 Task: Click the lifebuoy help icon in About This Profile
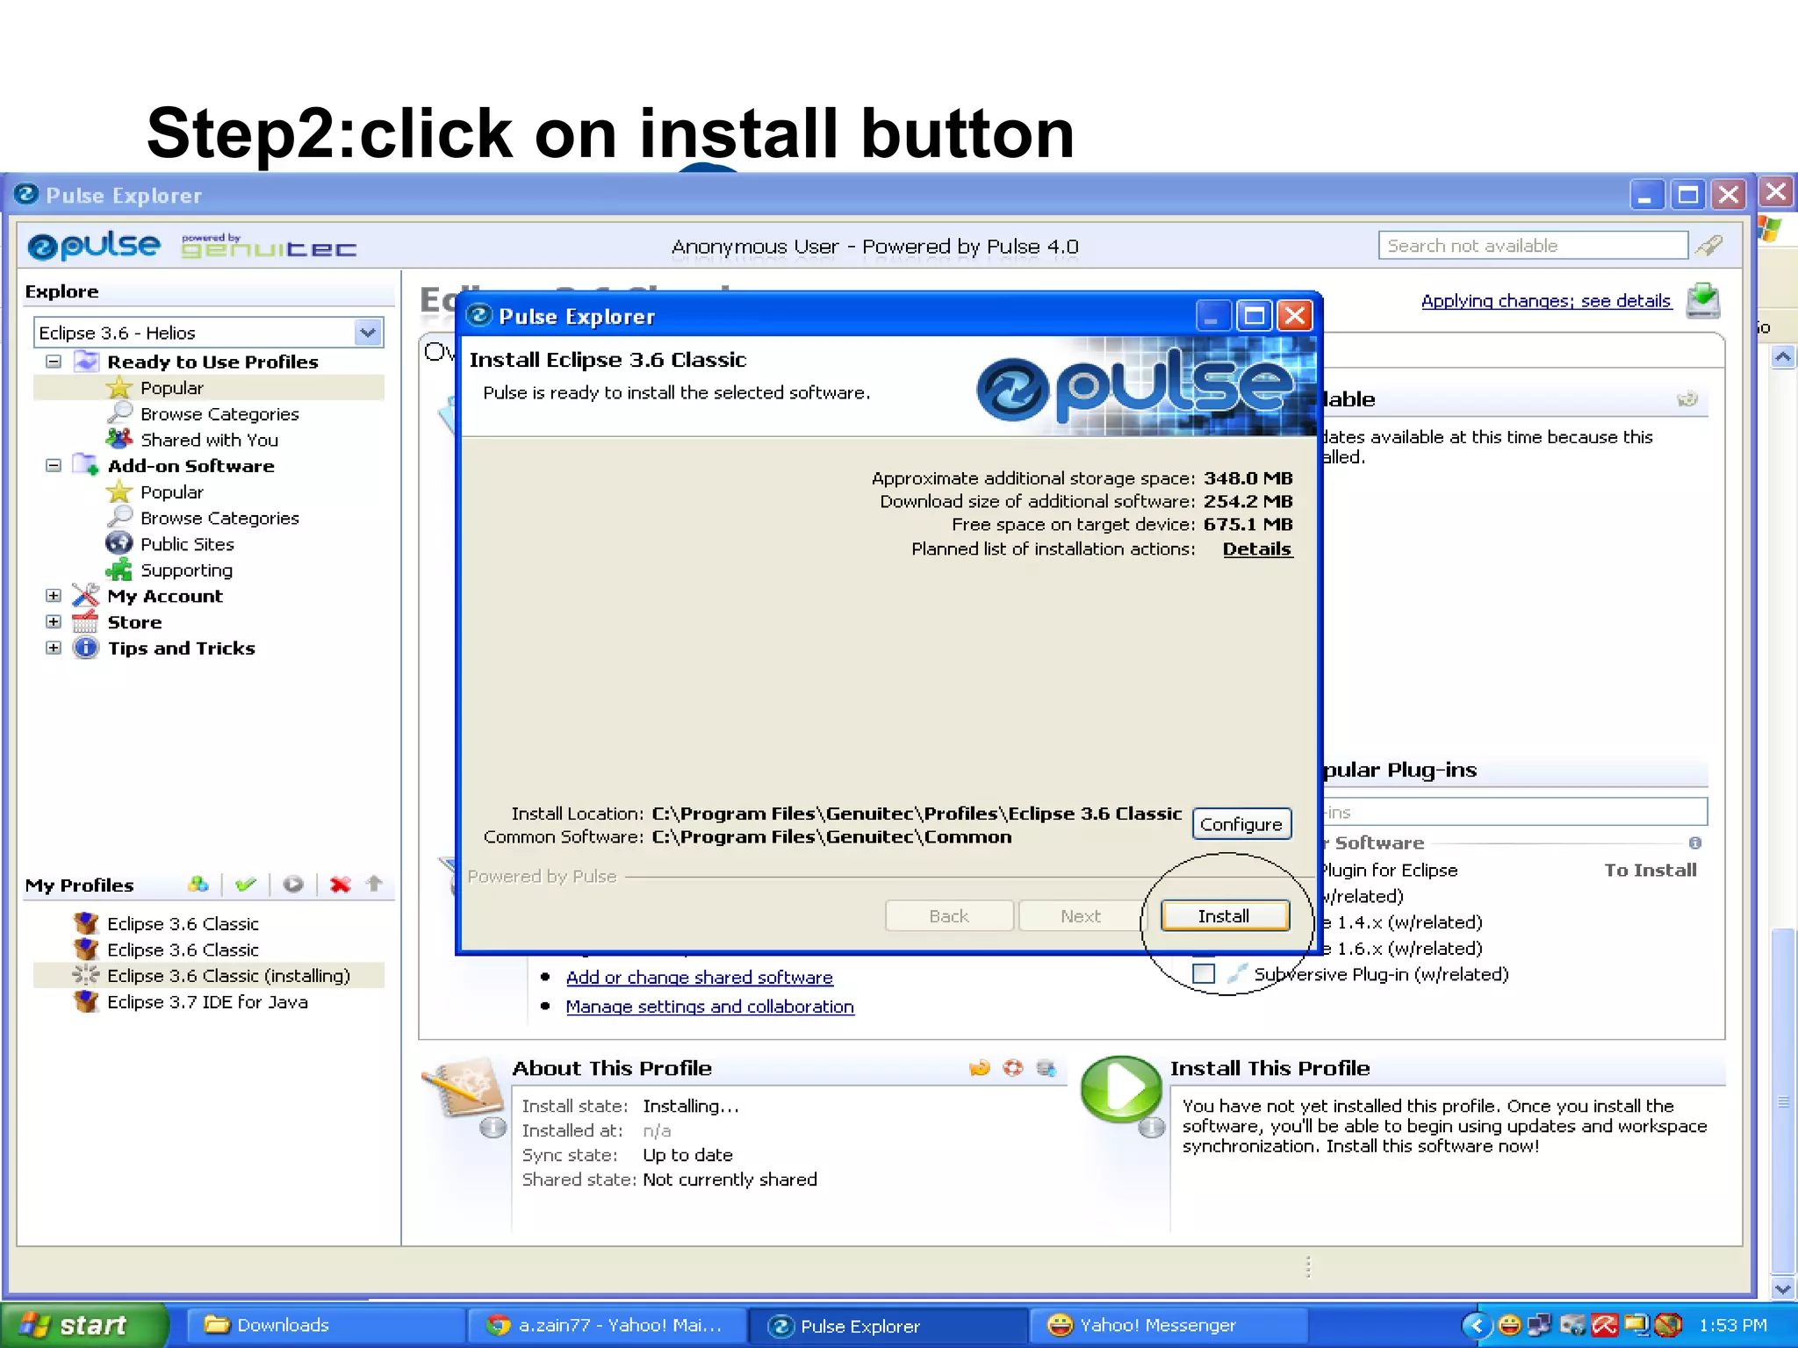click(1013, 1068)
